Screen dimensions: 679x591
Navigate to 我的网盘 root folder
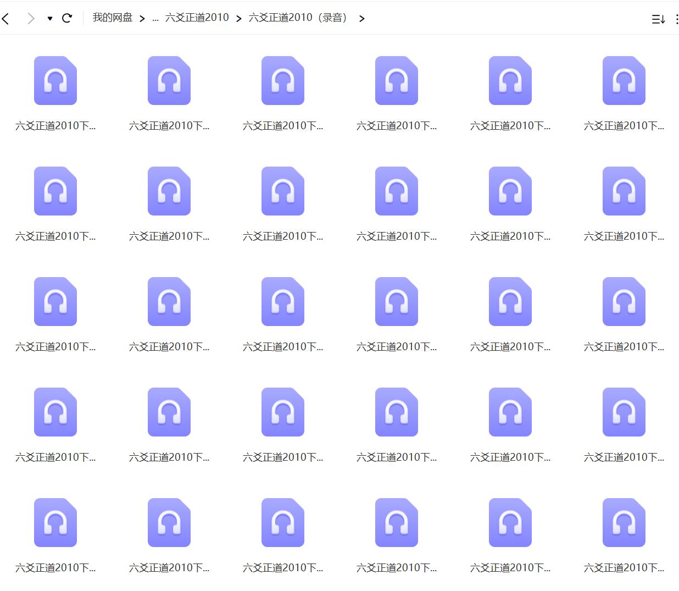(x=112, y=17)
